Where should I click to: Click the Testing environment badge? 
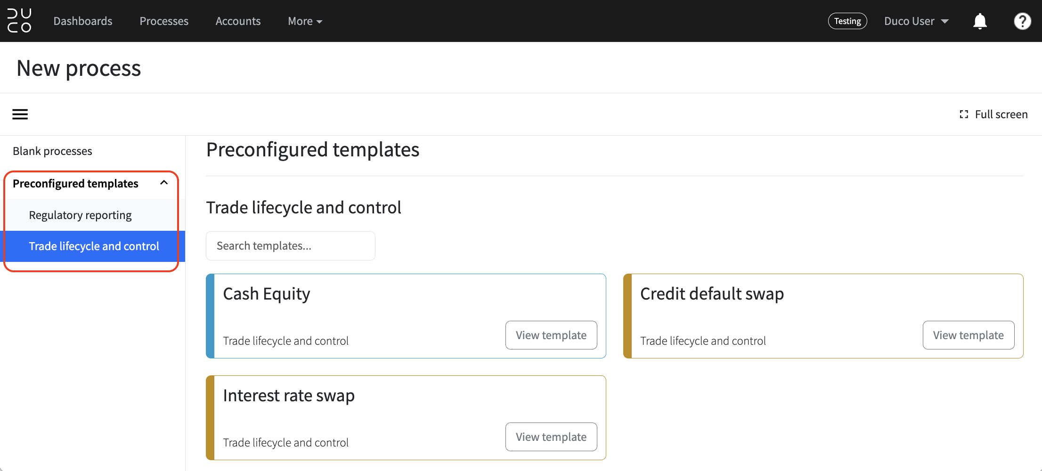pos(847,21)
